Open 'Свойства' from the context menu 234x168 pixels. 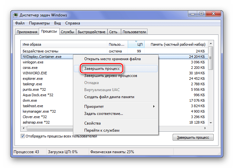[116, 123]
